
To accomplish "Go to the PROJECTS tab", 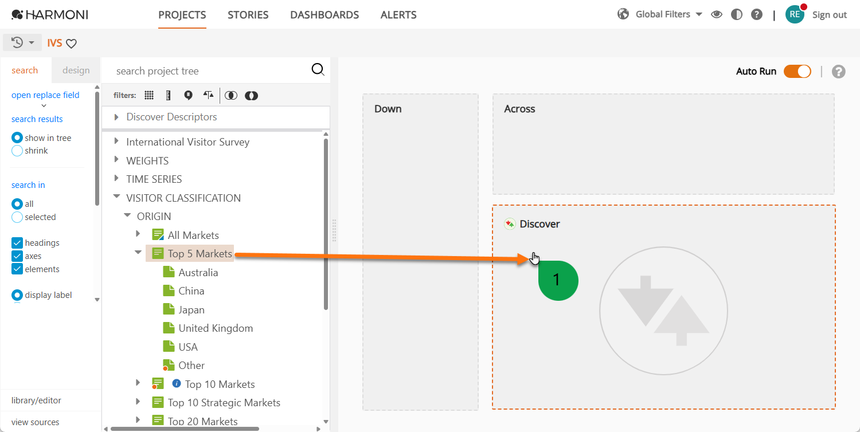I will point(182,15).
